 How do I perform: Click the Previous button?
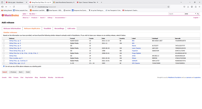pyautogui.click(x=13, y=72)
